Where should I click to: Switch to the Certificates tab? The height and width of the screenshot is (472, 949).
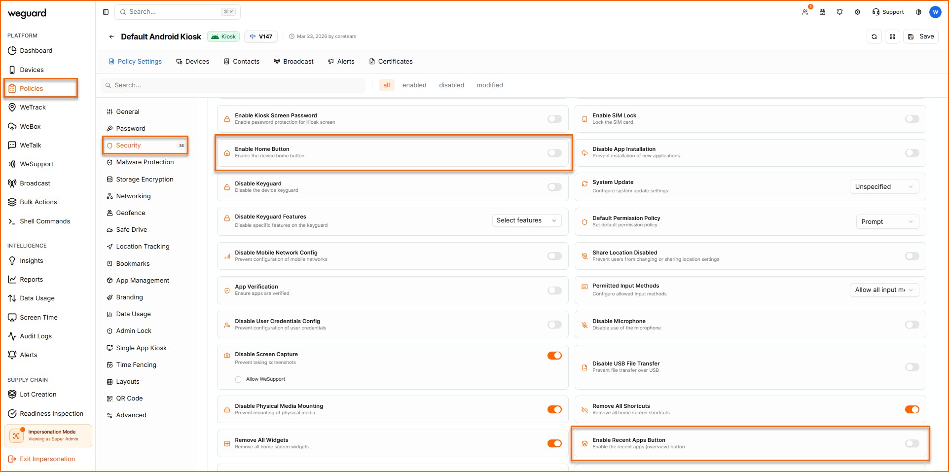pyautogui.click(x=391, y=62)
